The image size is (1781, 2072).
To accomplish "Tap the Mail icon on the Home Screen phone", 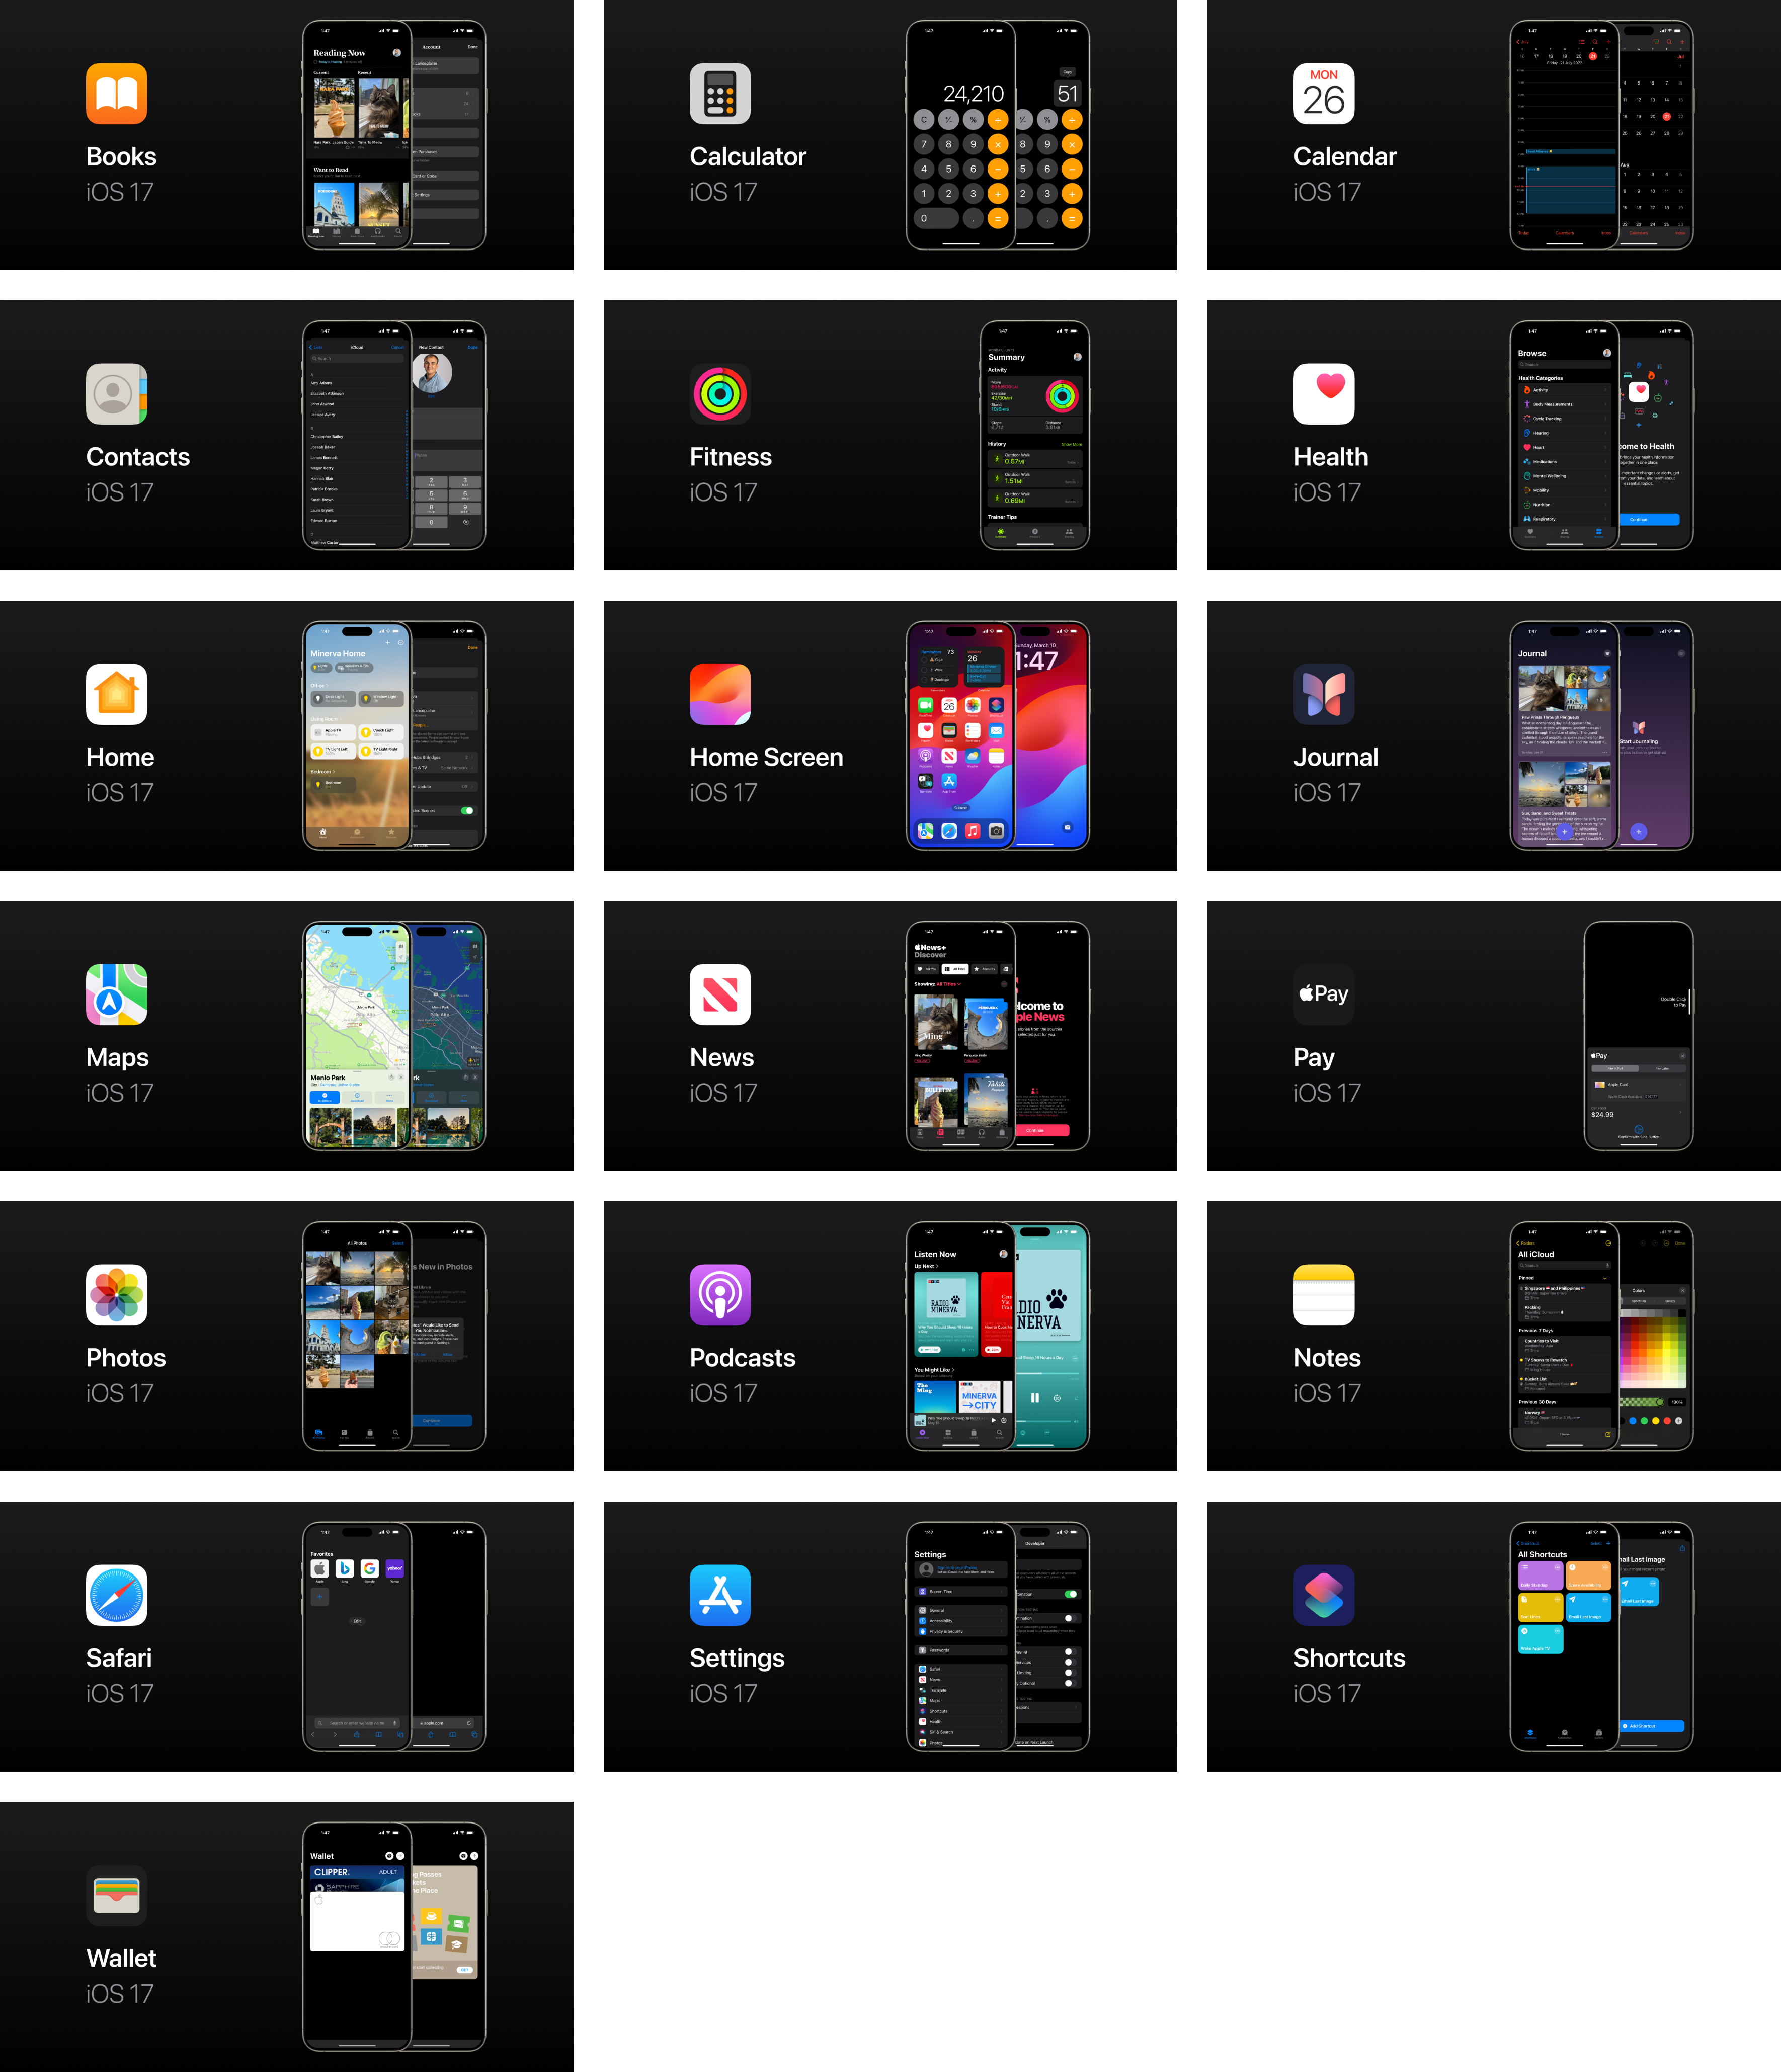I will 996,731.
